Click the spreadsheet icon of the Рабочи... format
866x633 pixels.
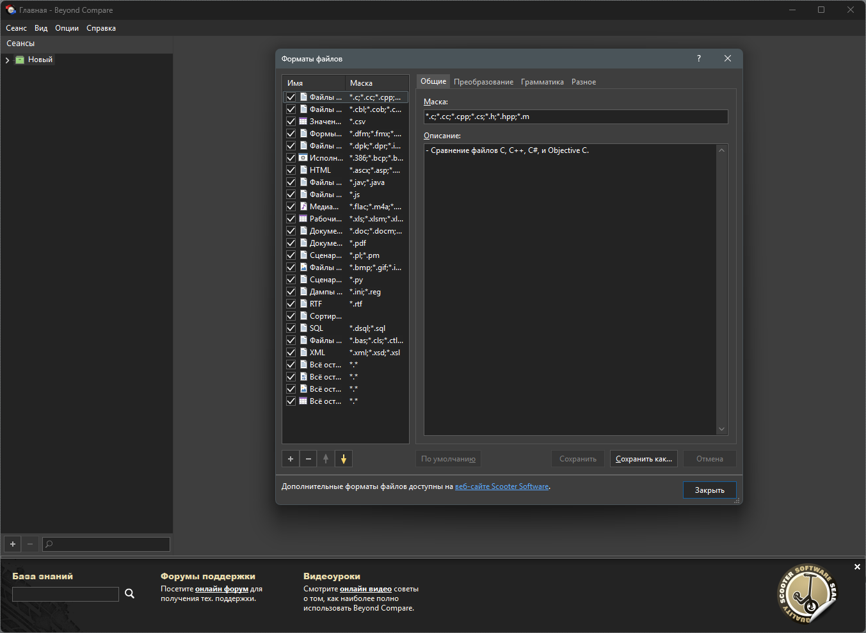303,219
